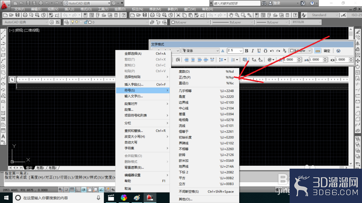The image size is (362, 203).
Task: Click the Windows Start button
Action: (x=6, y=198)
